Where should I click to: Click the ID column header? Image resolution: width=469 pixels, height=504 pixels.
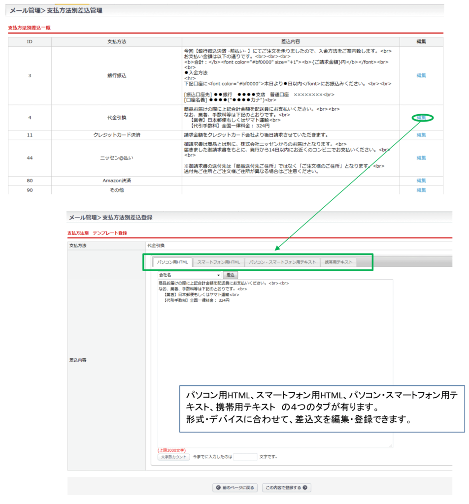30,42
